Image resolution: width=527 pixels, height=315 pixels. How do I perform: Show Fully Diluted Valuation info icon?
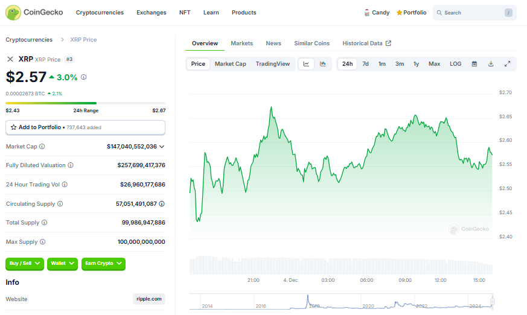[x=71, y=165]
